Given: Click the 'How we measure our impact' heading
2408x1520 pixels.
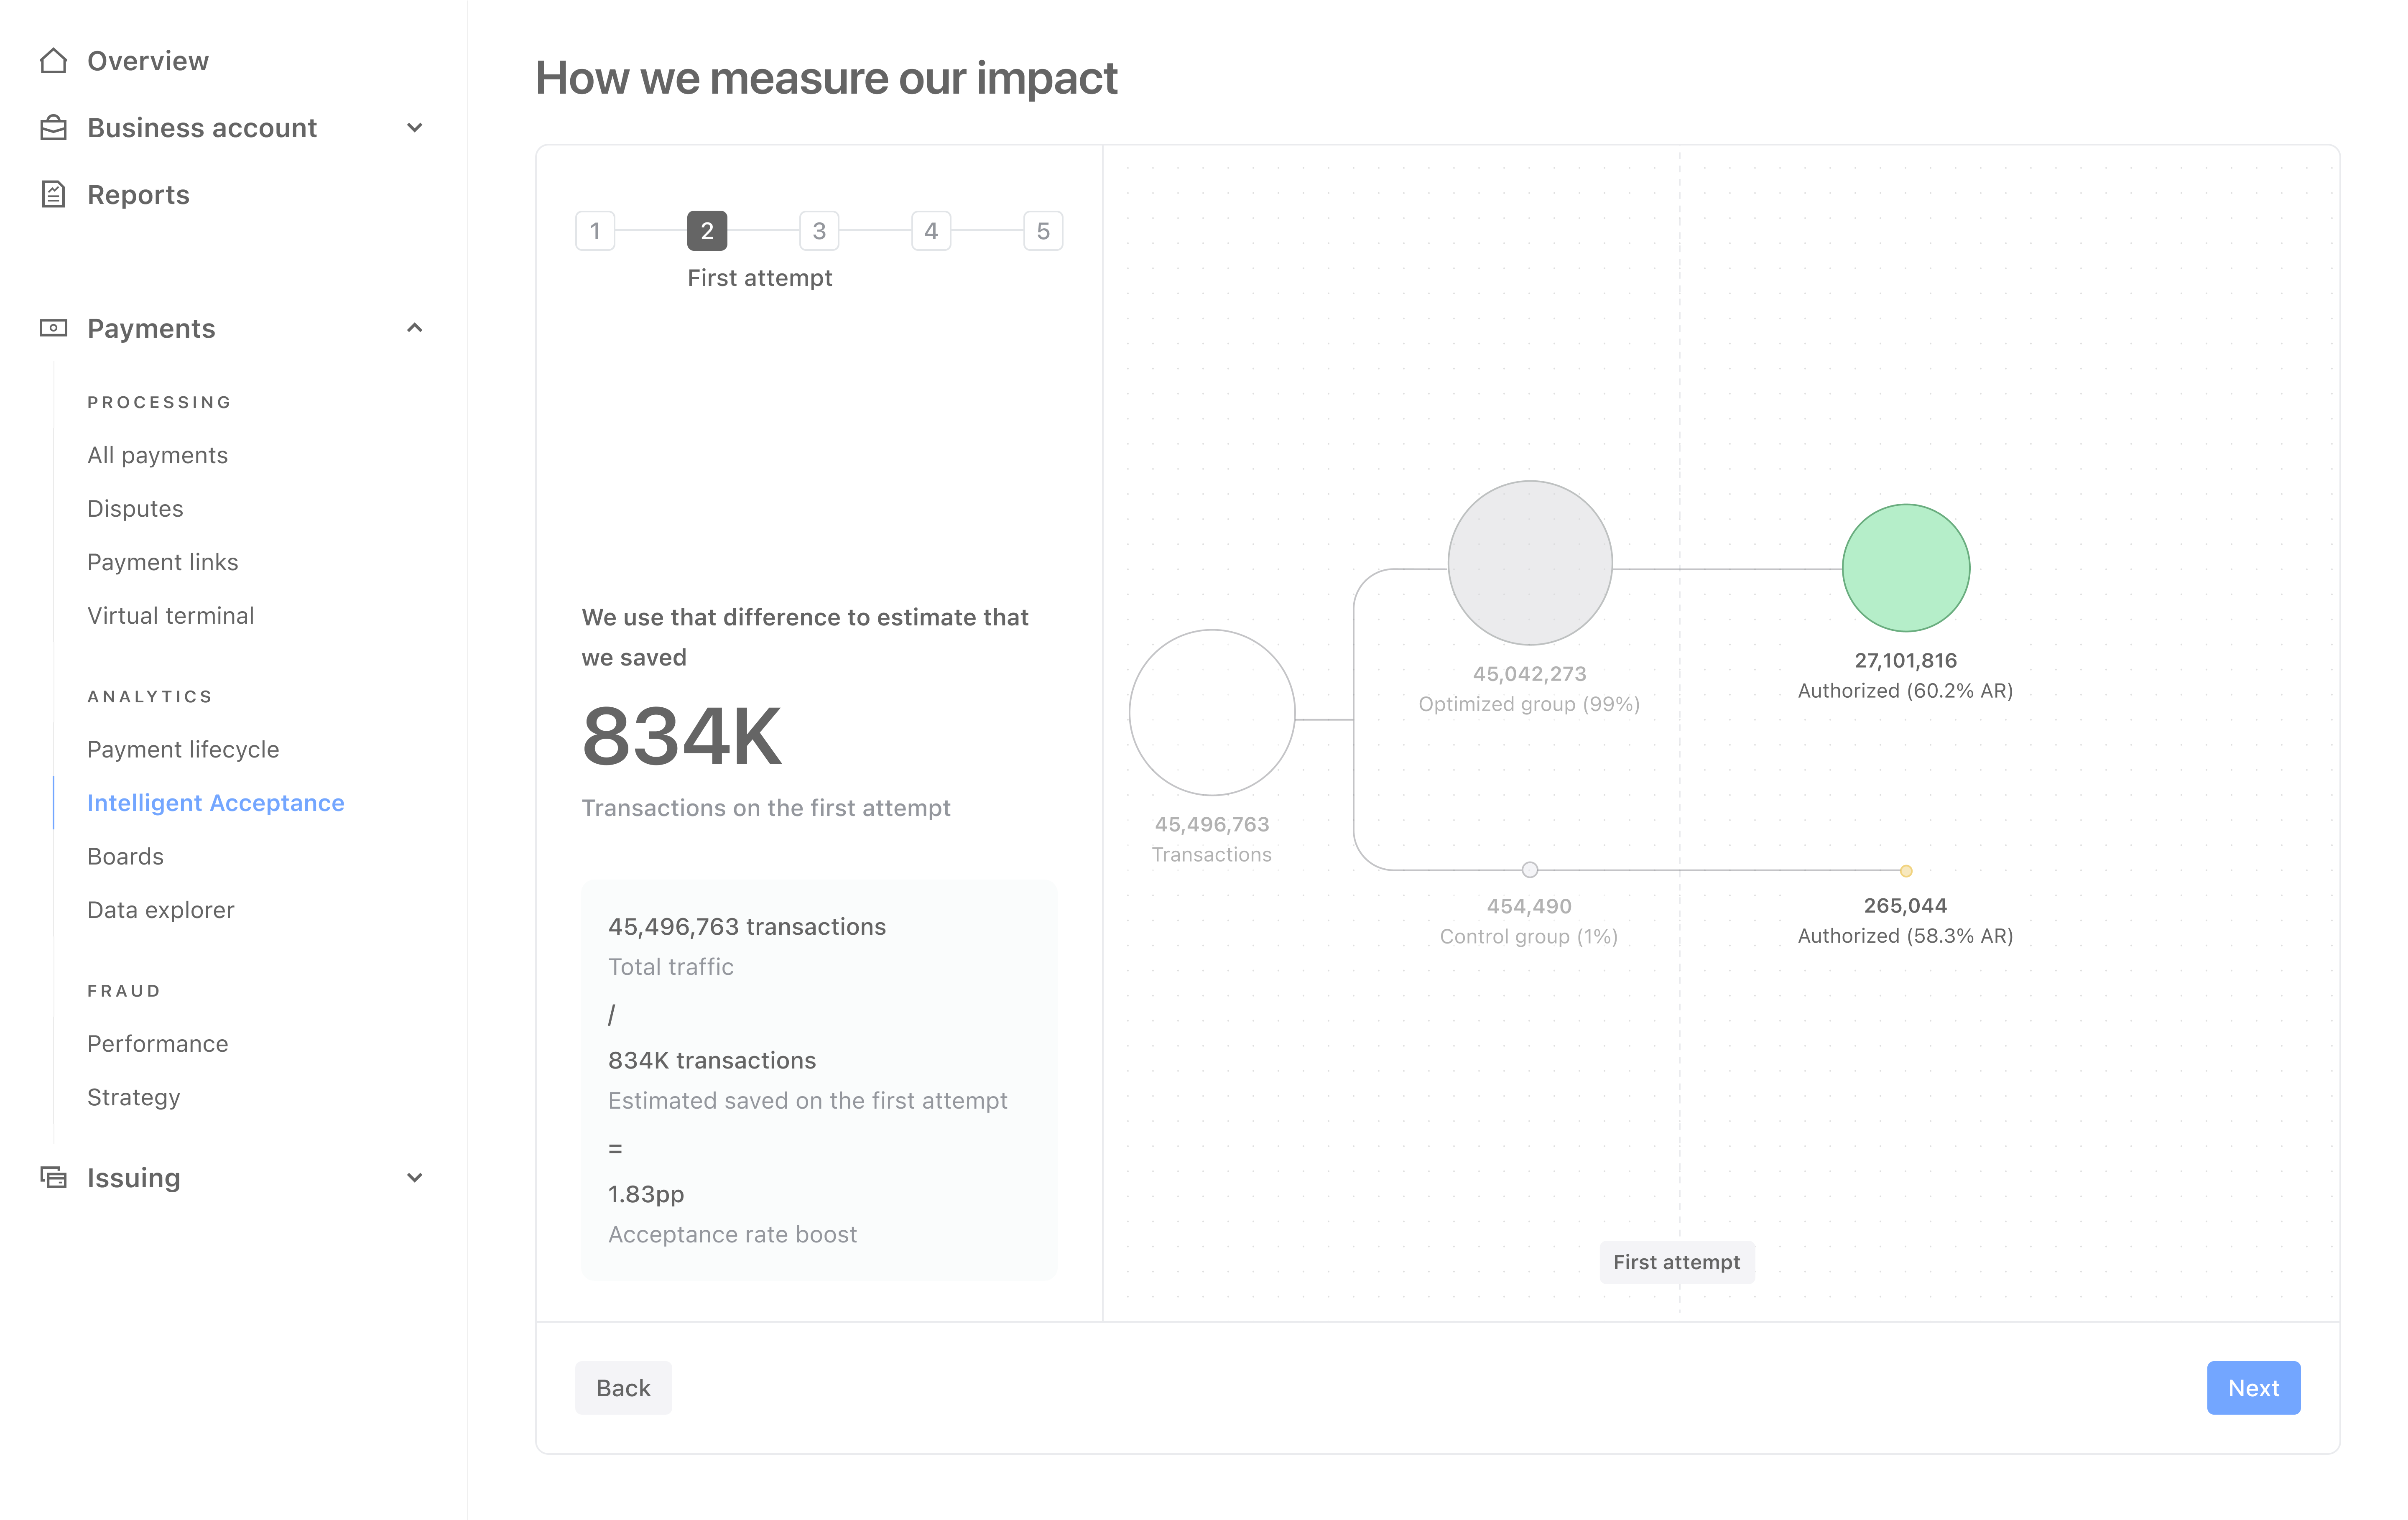Looking at the screenshot, I should click(826, 78).
